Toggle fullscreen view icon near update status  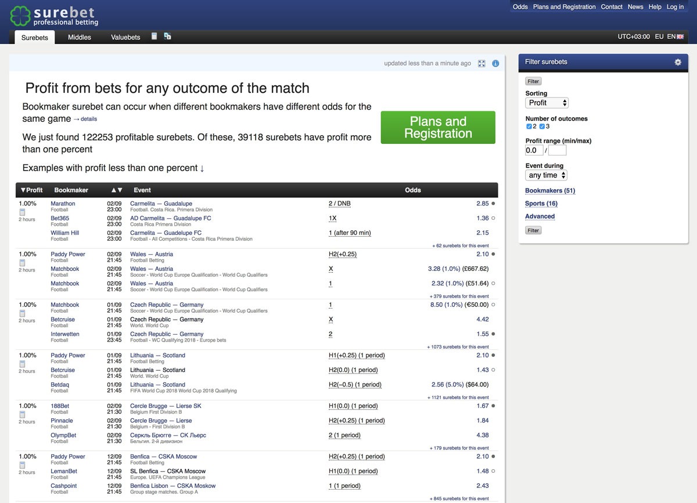coord(482,63)
